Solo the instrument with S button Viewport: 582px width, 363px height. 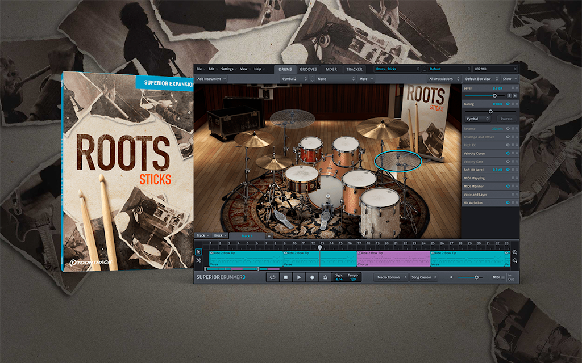(x=509, y=95)
